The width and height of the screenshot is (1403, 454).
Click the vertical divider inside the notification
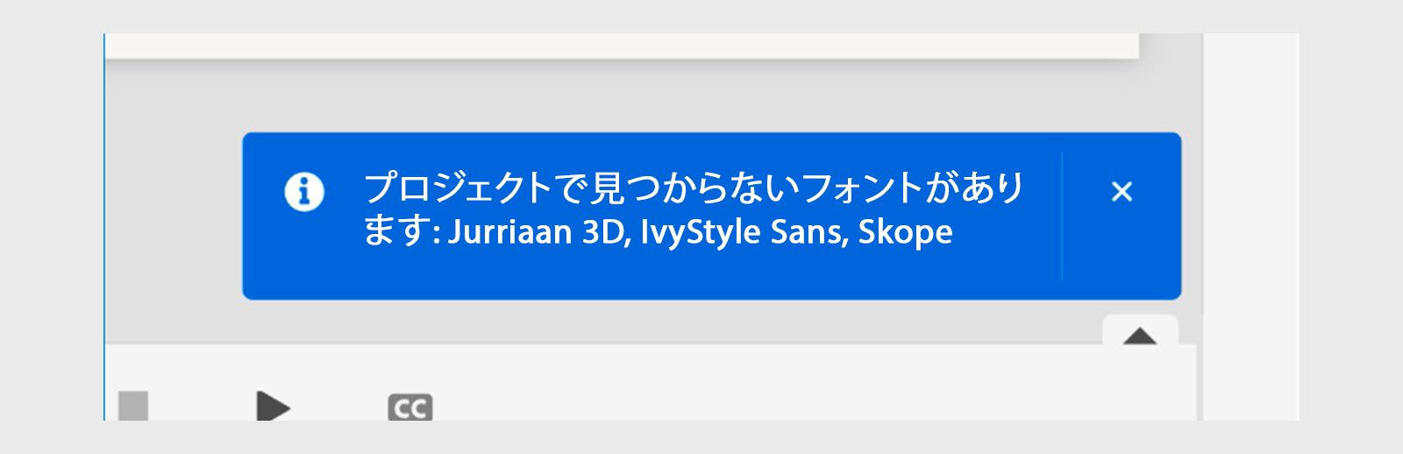(1062, 216)
